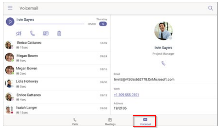Switch to the Calls tab
Image resolution: width=219 pixels, height=128 pixels.
click(75, 121)
